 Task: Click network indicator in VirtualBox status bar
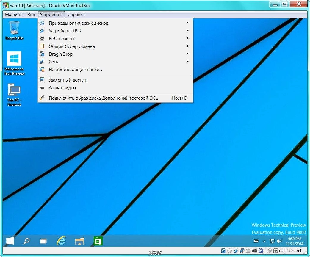click(x=242, y=251)
